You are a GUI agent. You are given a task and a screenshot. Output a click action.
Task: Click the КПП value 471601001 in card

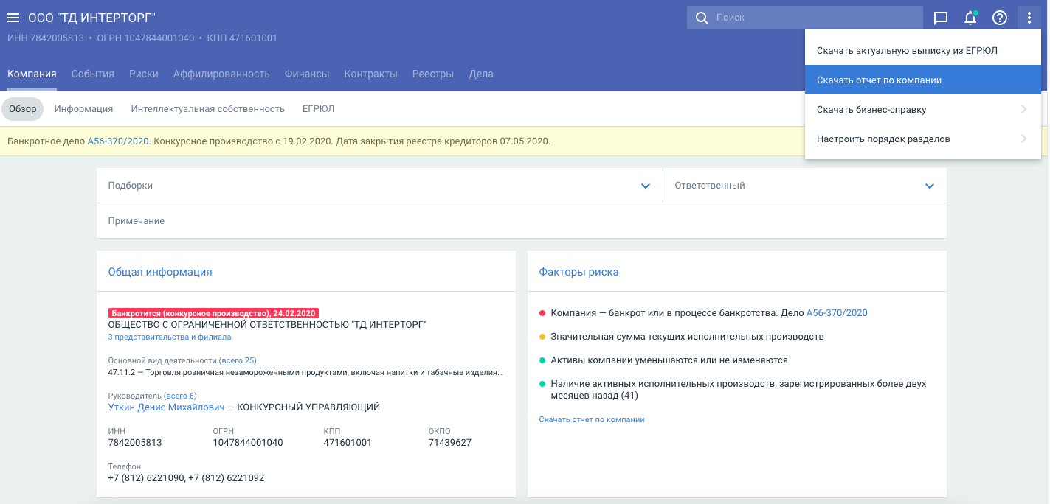point(348,443)
